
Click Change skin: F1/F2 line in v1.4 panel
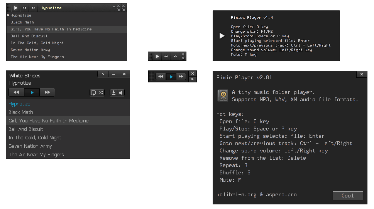click(x=252, y=32)
